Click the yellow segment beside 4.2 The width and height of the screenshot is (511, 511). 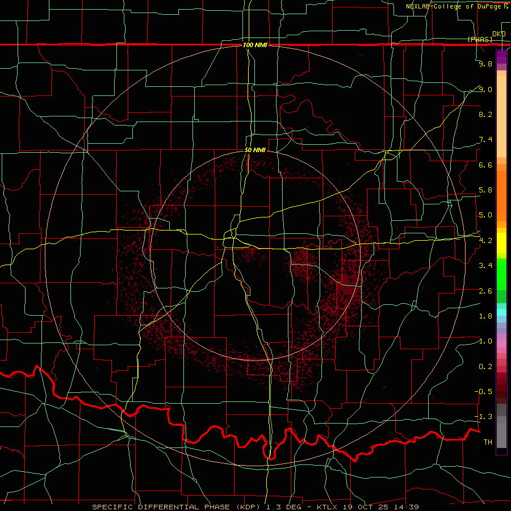501,243
